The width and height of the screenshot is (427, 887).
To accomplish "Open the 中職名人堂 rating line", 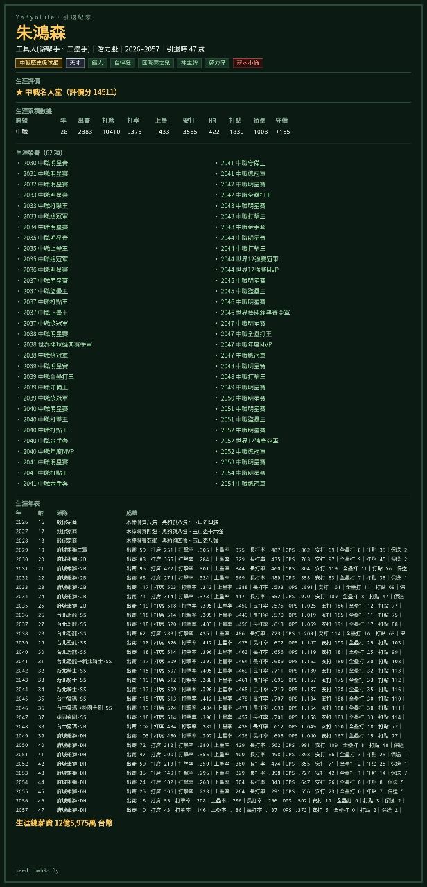I will click(67, 92).
